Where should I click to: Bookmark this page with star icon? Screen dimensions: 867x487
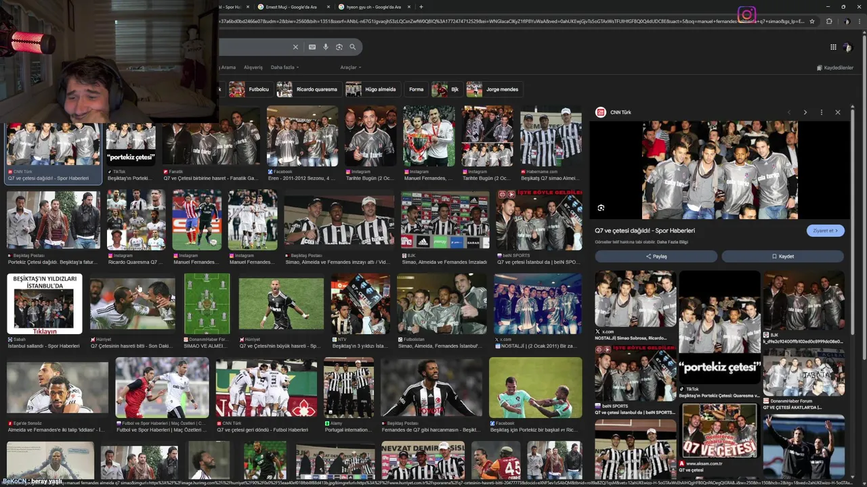812,21
